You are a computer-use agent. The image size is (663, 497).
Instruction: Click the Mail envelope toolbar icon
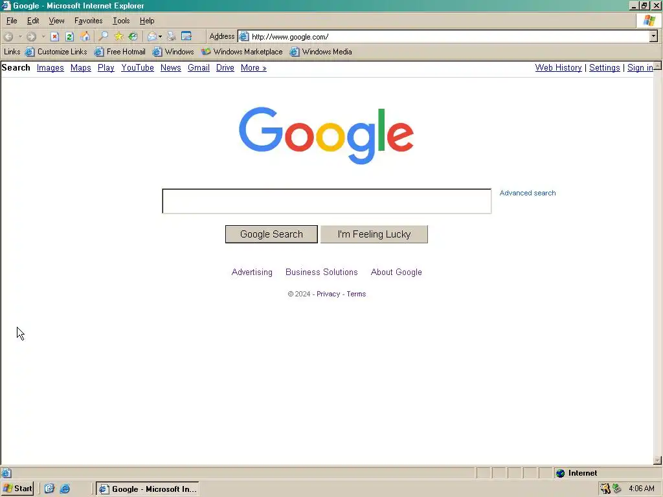coord(152,37)
